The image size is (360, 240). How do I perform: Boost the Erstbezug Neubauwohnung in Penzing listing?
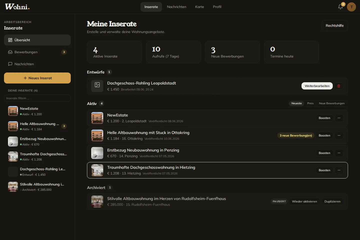pos(324,153)
